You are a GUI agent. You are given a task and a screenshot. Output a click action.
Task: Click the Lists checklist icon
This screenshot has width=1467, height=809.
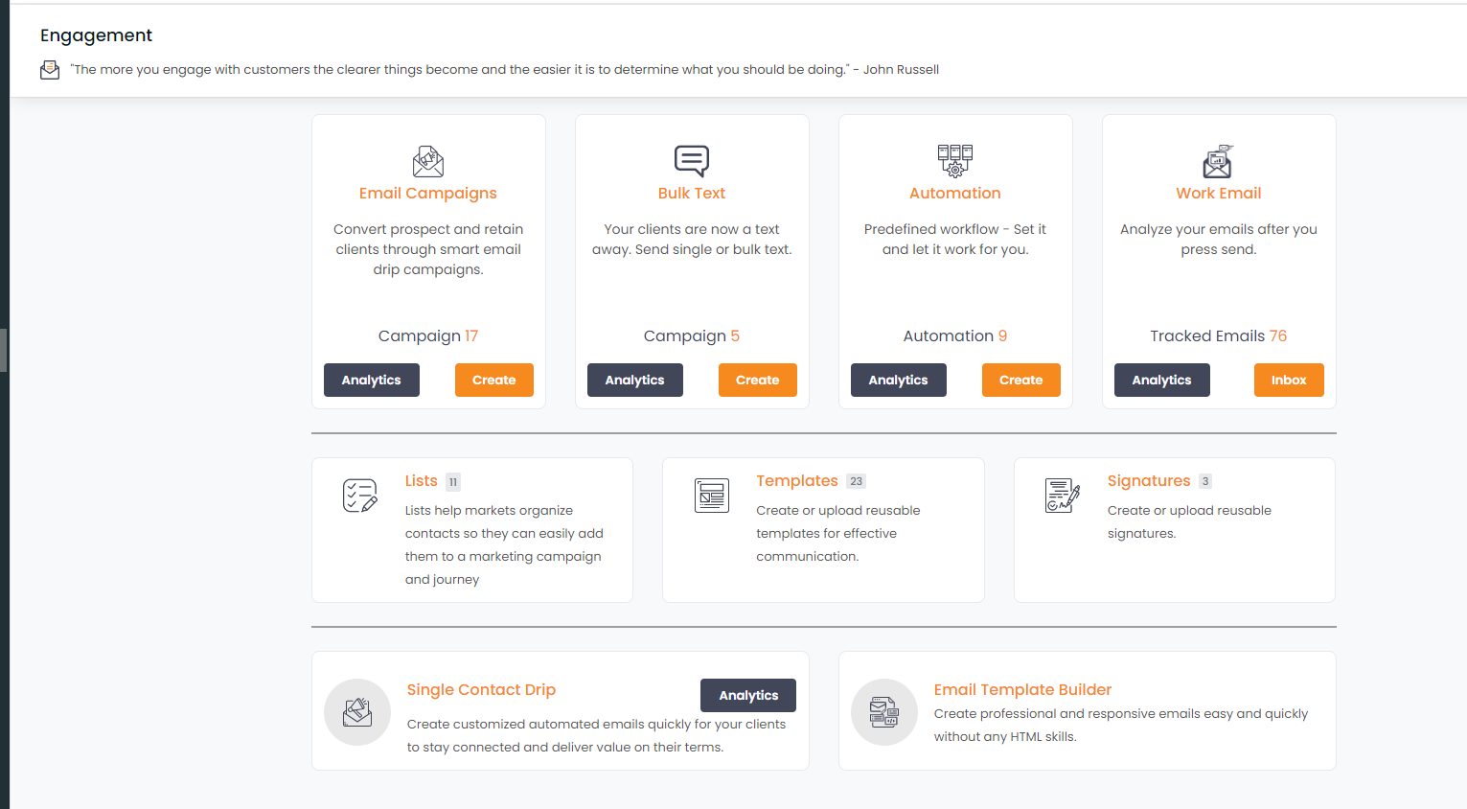[360, 496]
